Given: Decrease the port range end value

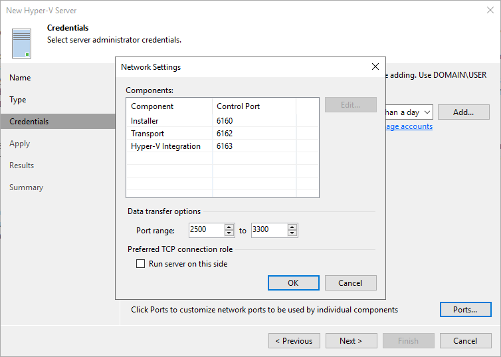Looking at the screenshot, I should click(x=292, y=233).
